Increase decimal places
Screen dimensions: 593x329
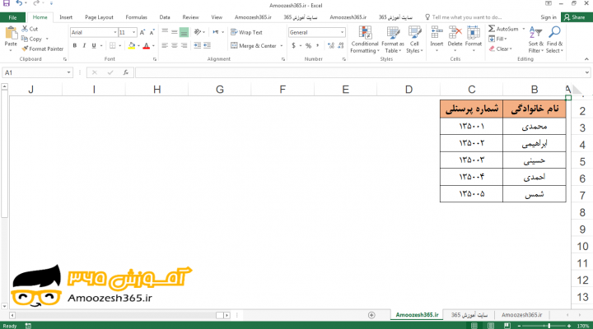point(331,46)
